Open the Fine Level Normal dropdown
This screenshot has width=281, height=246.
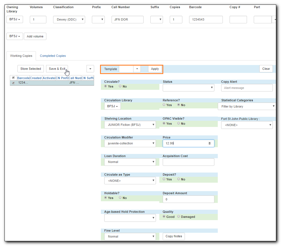(130, 236)
